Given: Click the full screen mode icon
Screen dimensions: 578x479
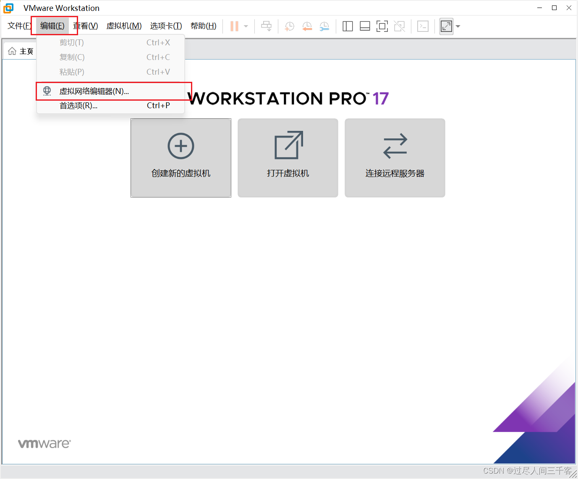Looking at the screenshot, I should (x=382, y=26).
